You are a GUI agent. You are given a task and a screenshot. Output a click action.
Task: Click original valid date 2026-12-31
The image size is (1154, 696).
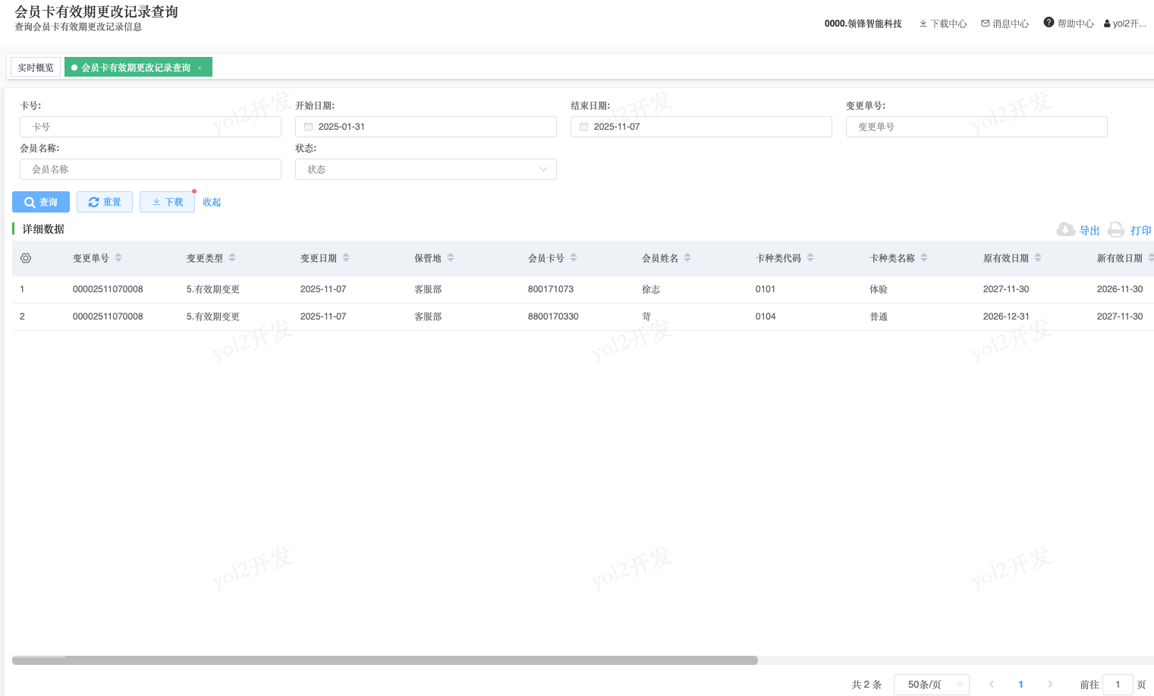(x=1006, y=317)
